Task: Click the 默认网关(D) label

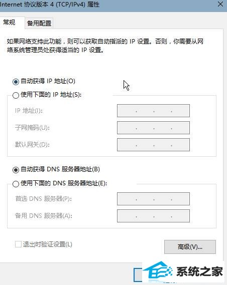Action: click(x=32, y=145)
